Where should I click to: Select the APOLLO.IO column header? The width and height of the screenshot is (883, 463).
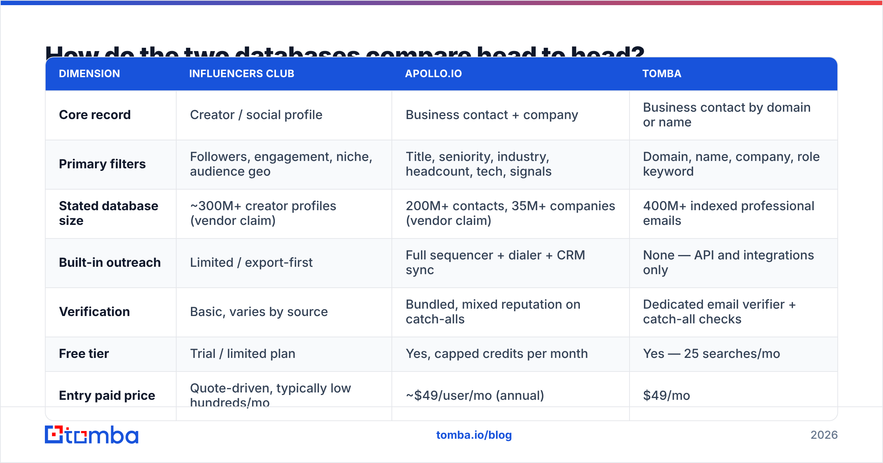click(x=433, y=73)
